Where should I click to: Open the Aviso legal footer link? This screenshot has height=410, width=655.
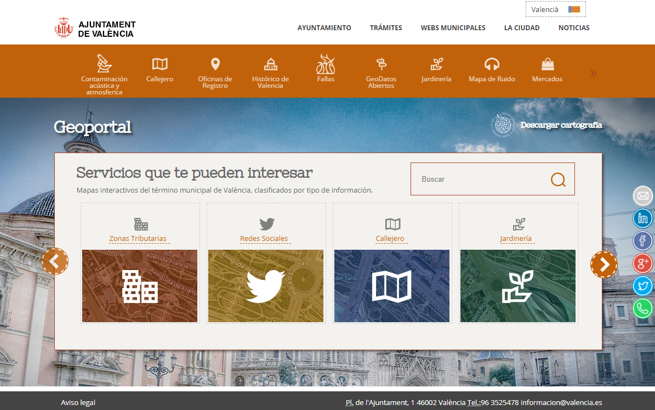point(78,403)
